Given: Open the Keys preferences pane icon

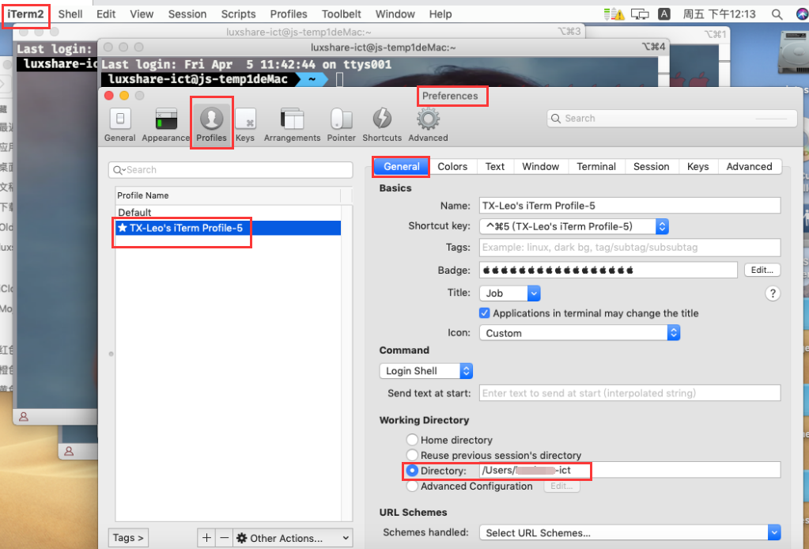Looking at the screenshot, I should pos(245,124).
